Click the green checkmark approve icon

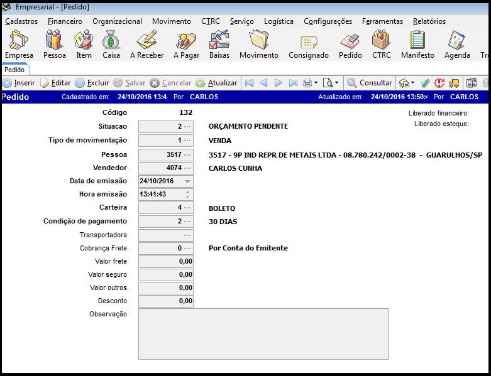point(425,83)
